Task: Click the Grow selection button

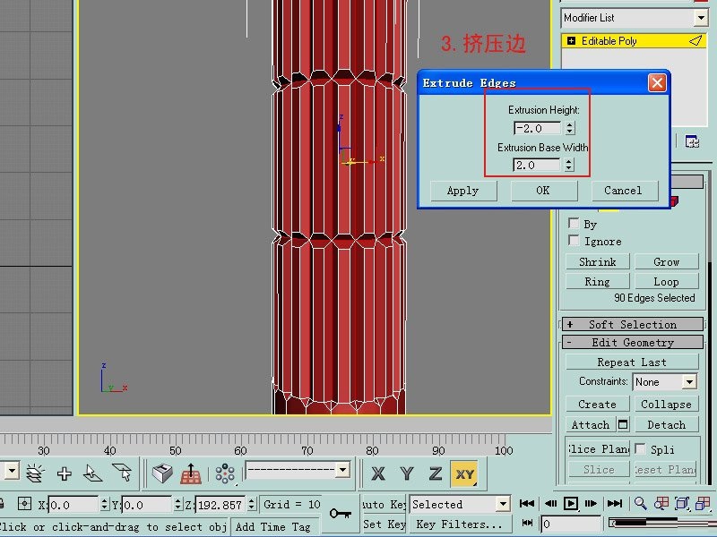Action: (666, 261)
